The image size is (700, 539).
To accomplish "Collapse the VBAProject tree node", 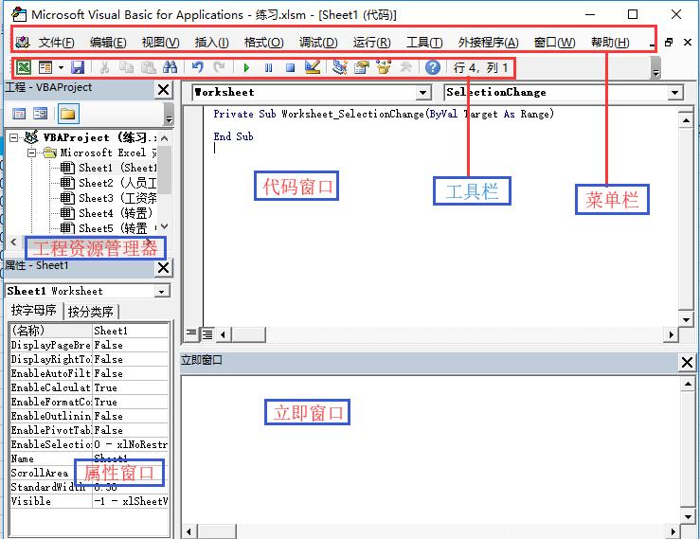I will click(x=14, y=137).
